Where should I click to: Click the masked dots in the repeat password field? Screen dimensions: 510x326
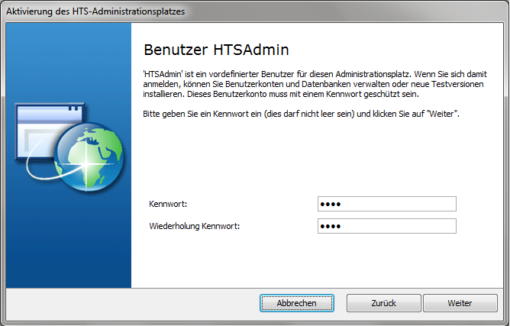pyautogui.click(x=331, y=227)
